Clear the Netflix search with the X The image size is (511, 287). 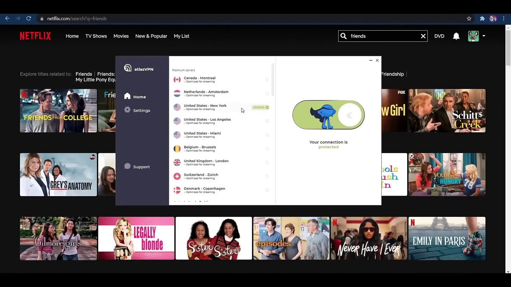coord(423,36)
